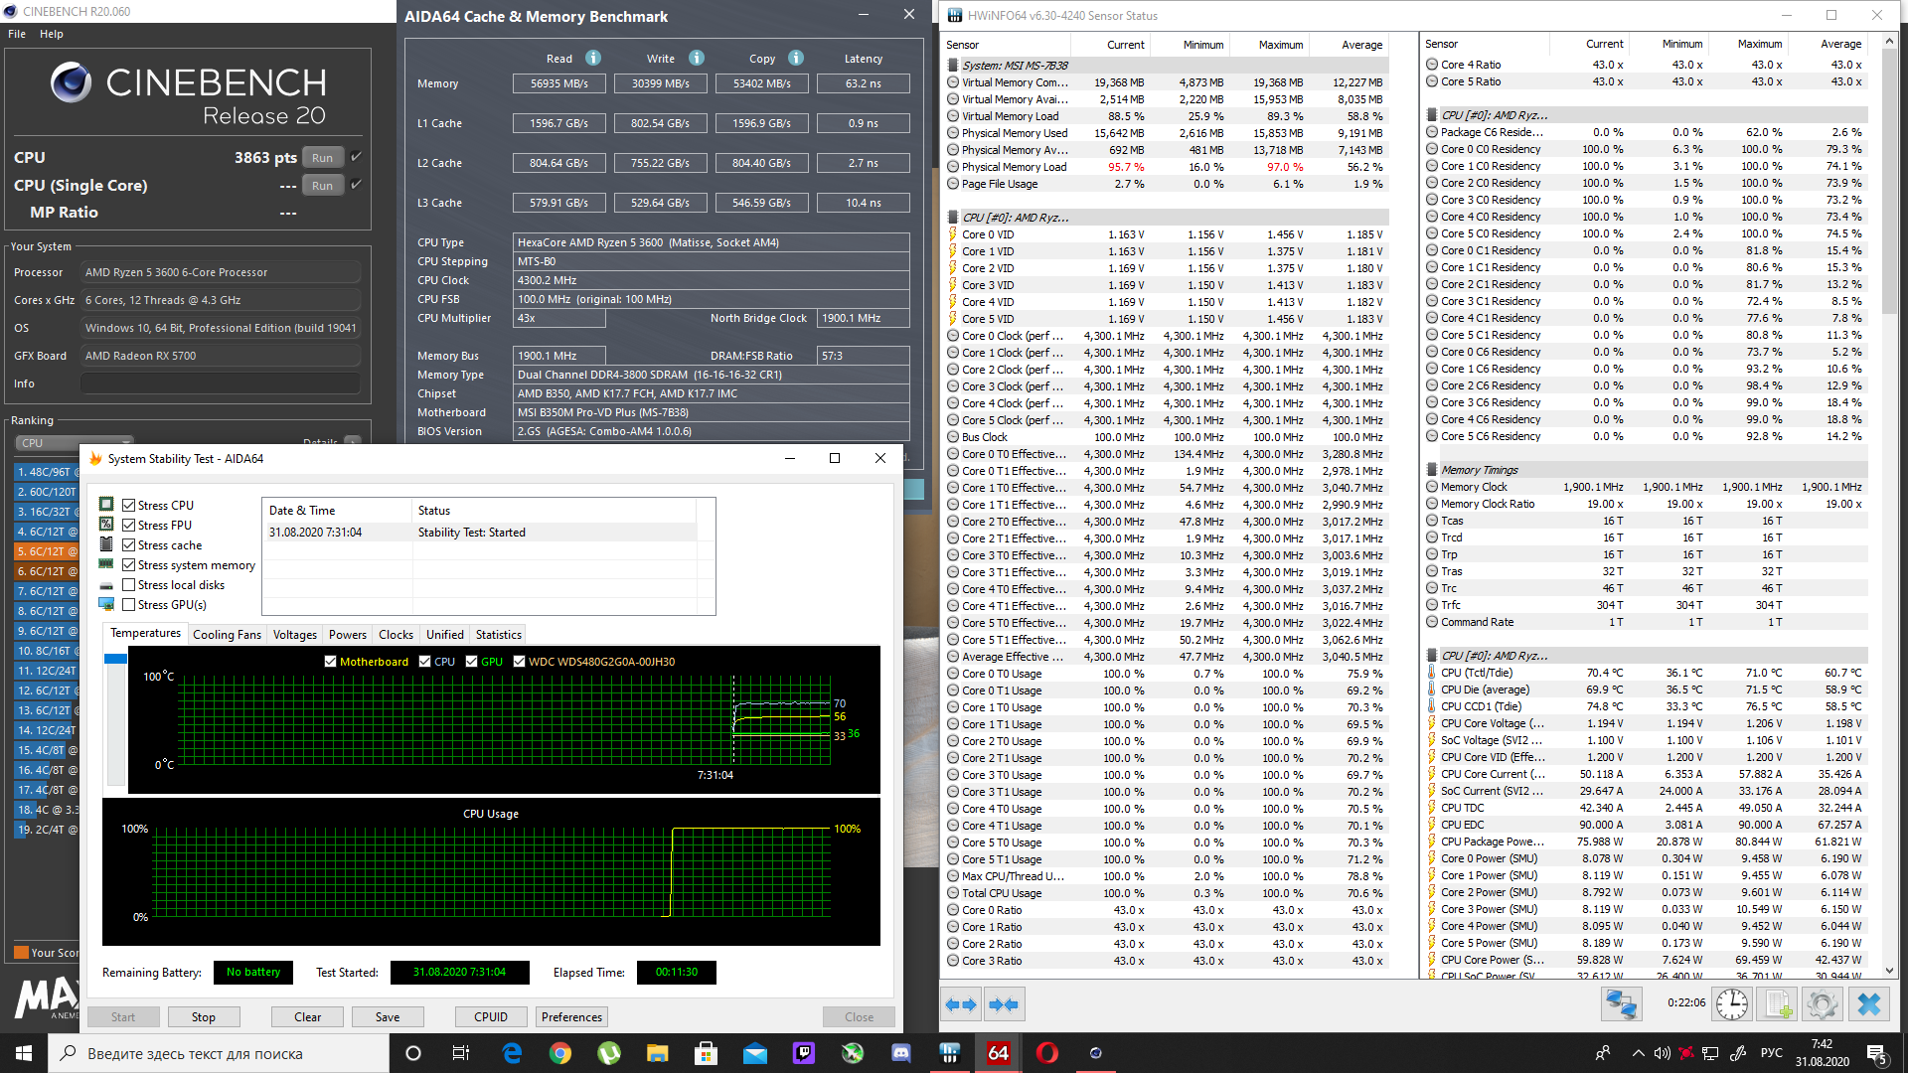Toggle the Motherboard temperature graph checkbox
This screenshot has height=1073, width=1908.
coord(331,662)
